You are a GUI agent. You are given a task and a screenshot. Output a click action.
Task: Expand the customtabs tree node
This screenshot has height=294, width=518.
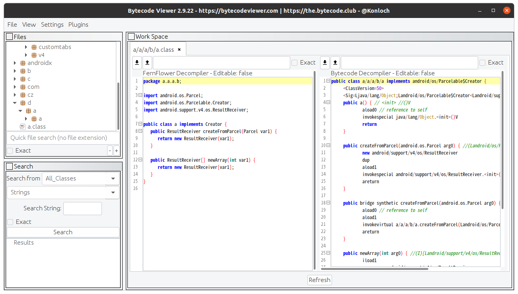[x=26, y=47]
